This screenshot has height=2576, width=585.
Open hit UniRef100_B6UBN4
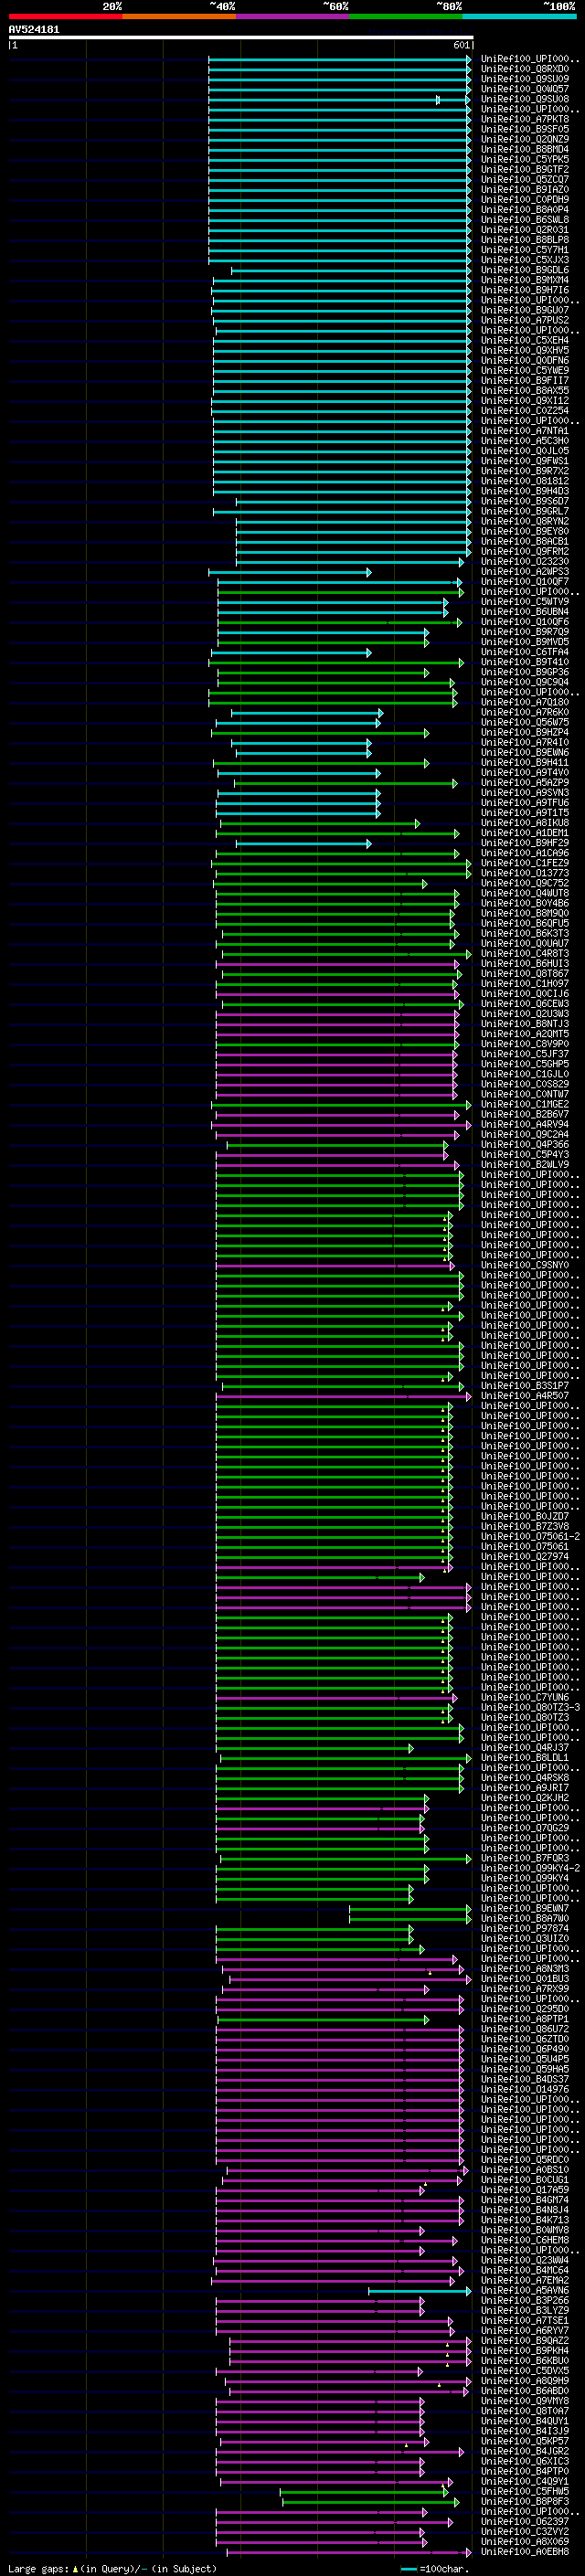pos(525,611)
